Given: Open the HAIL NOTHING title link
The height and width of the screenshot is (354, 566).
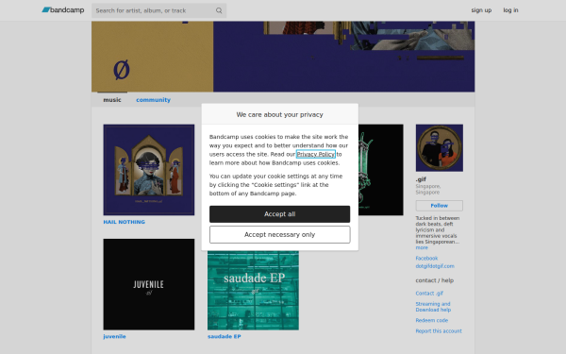Looking at the screenshot, I should tap(125, 222).
